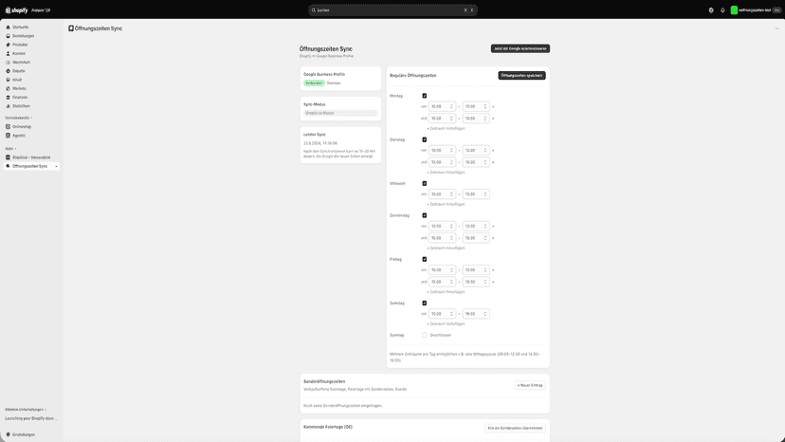Remove Montag's second time range with the x

493,119
